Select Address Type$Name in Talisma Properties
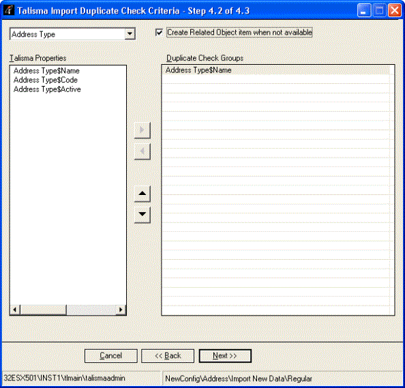Screen dimensions: 405x388 (x=46, y=71)
